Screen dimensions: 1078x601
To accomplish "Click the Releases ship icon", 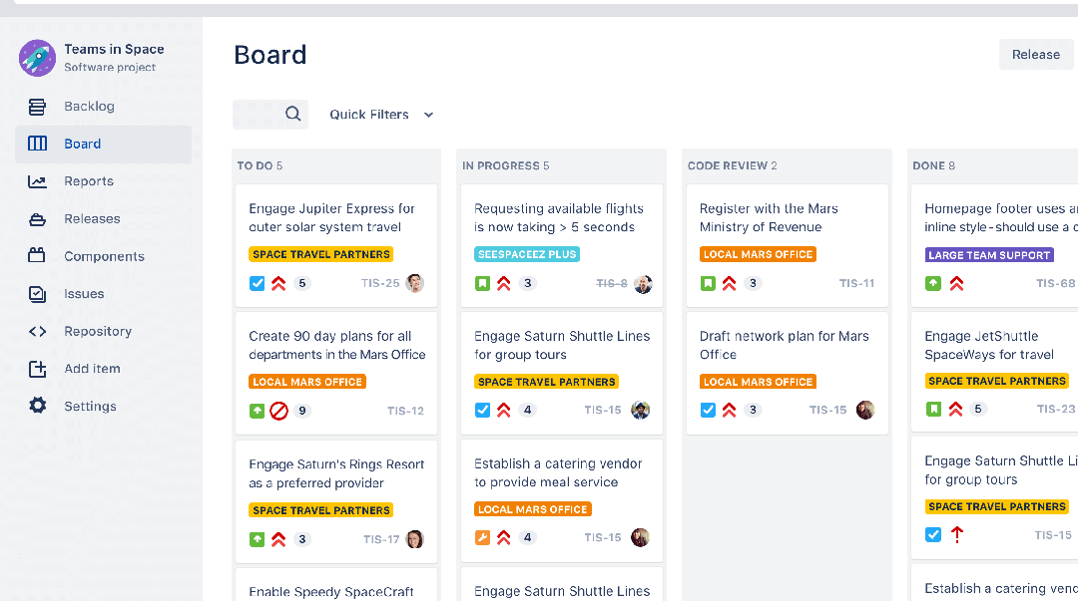I will [x=37, y=219].
